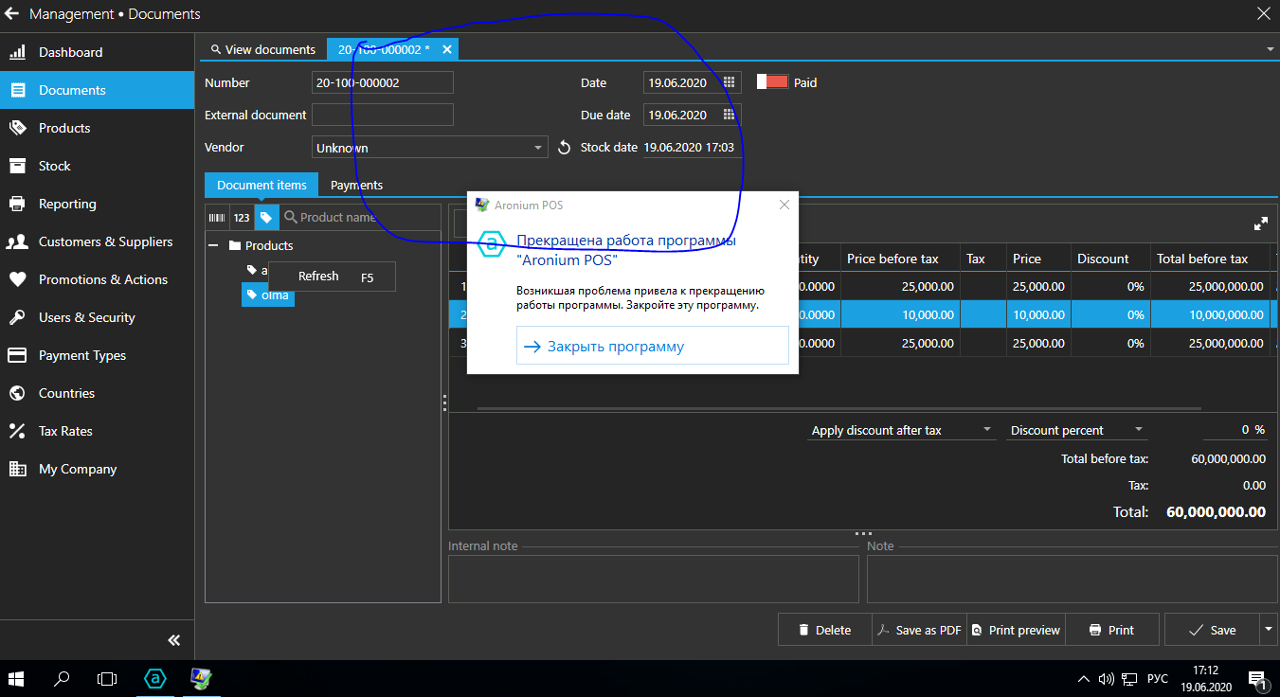Choose Refresh from the context menu
Image resolution: width=1280 pixels, height=697 pixels.
coord(318,277)
